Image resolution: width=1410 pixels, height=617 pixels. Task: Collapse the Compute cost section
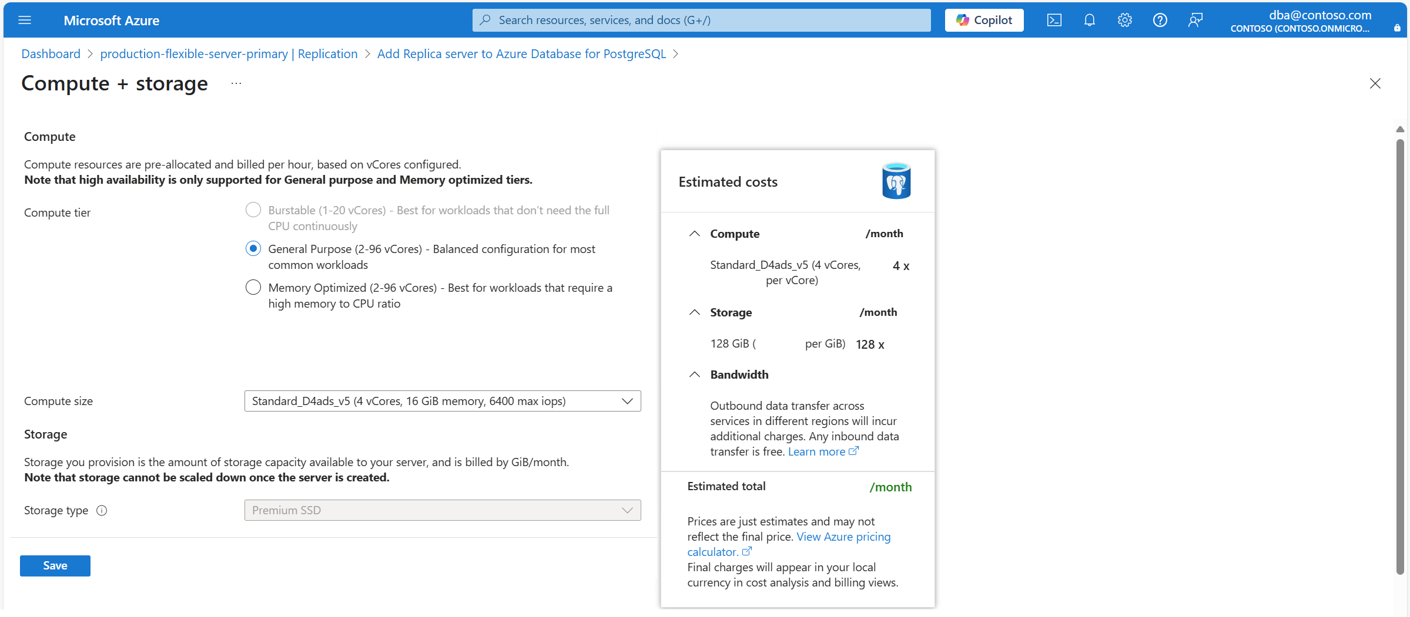coord(694,234)
